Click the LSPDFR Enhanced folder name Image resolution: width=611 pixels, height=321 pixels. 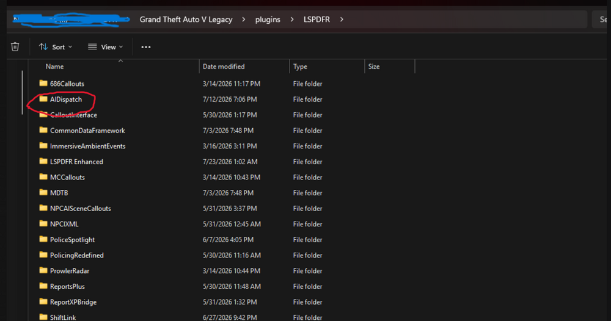(76, 162)
